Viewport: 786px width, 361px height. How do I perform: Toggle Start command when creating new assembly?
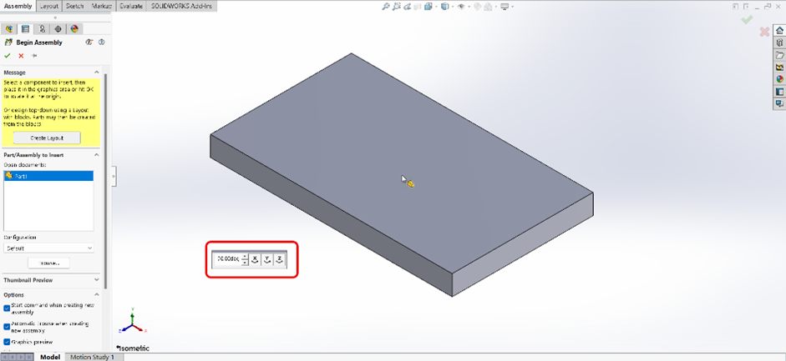7,308
